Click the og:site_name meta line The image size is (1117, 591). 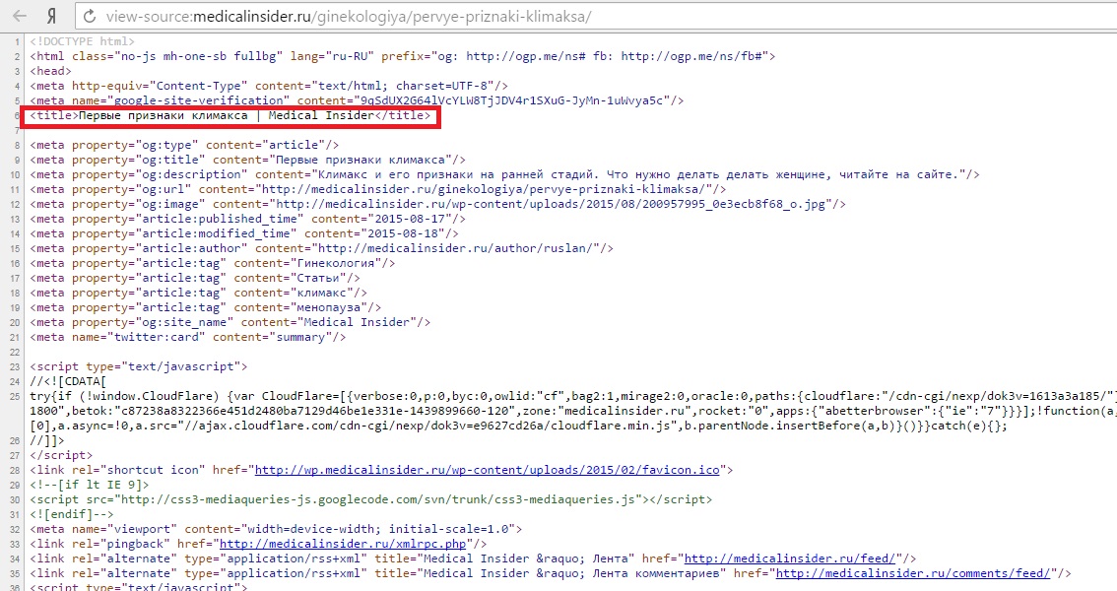pos(230,322)
